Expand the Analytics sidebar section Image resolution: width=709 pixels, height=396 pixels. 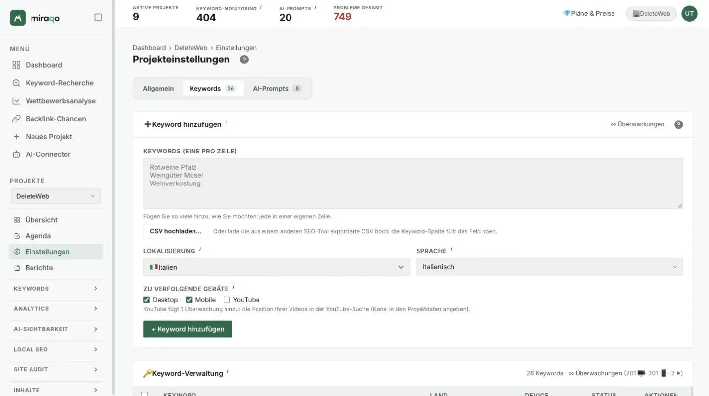pyautogui.click(x=56, y=309)
